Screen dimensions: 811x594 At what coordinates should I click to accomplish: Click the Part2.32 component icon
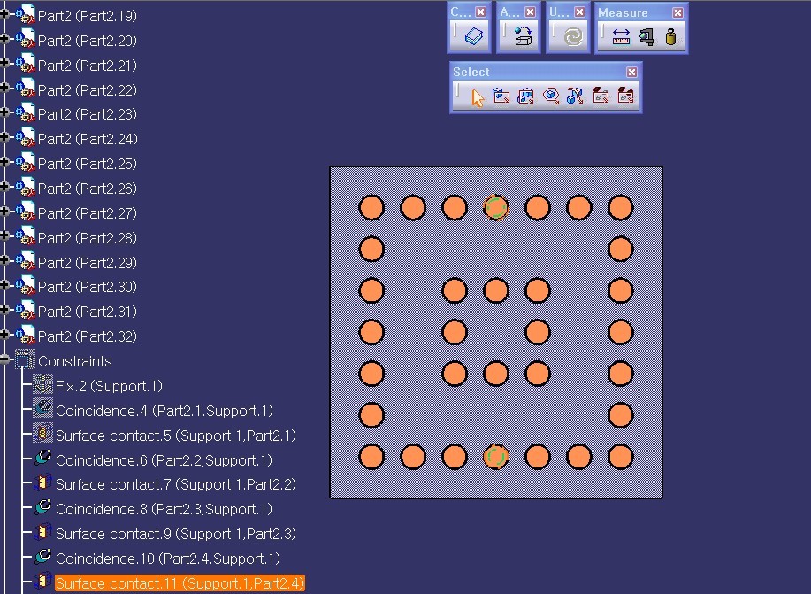[x=24, y=335]
